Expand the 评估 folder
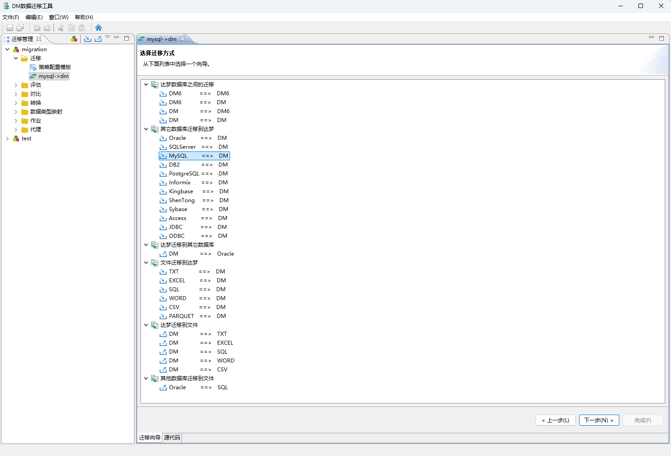The height and width of the screenshot is (456, 671). 16,85
